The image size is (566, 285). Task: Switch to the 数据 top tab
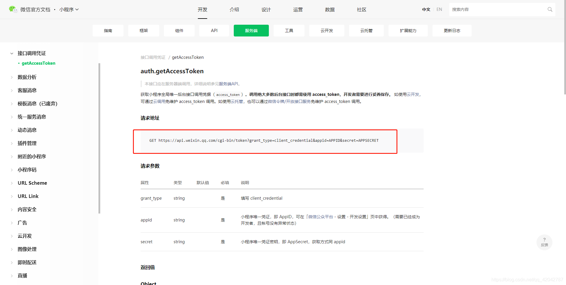(330, 10)
